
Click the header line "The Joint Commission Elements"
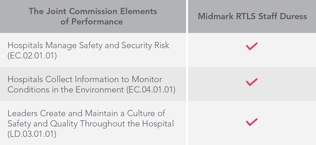[93, 11]
